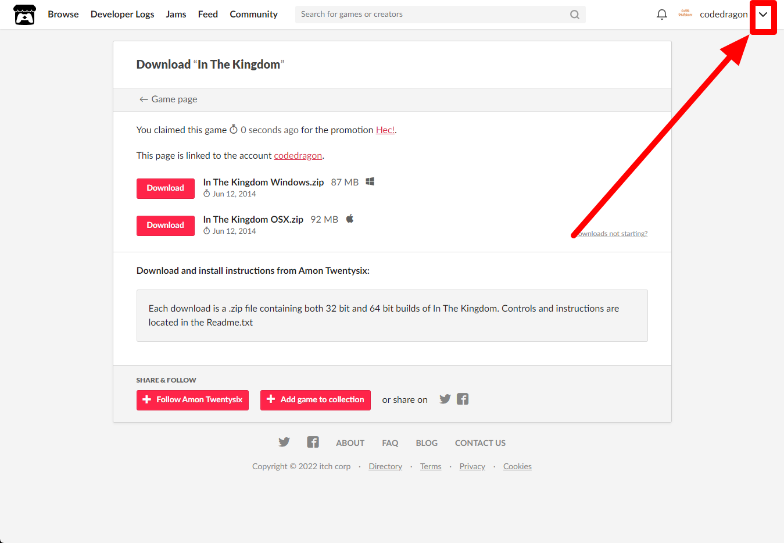
Task: Click the 92 MB file size
Action: click(x=324, y=220)
